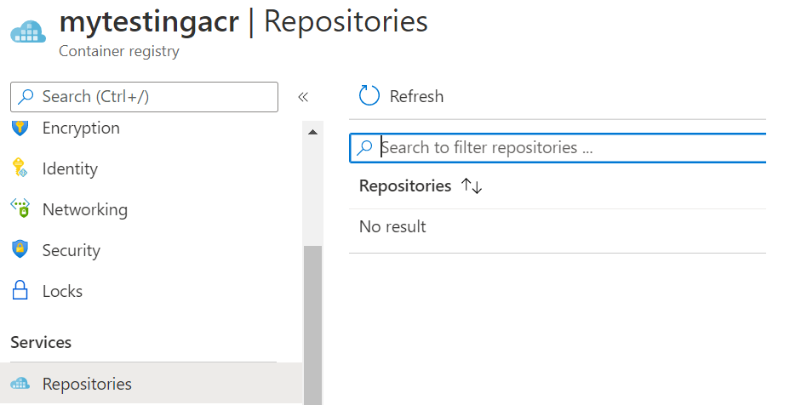Open the Locks page
The image size is (807, 405).
tap(62, 291)
